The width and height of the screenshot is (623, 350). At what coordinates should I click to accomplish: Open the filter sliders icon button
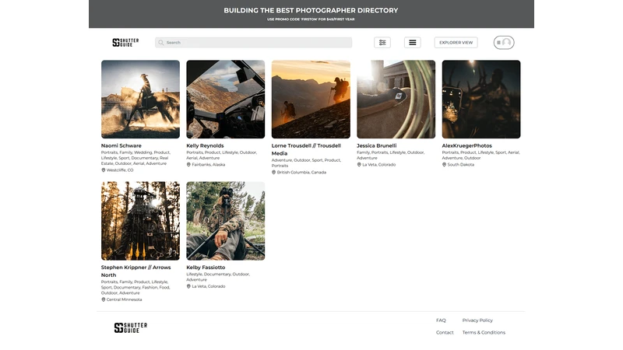coord(382,43)
